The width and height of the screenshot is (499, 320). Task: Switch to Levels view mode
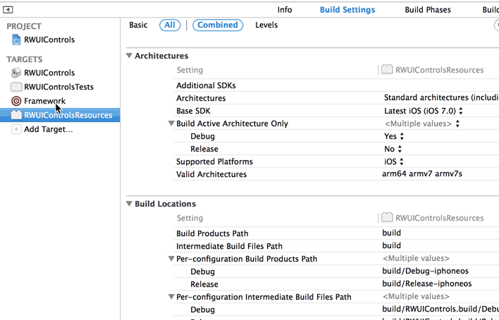(266, 25)
